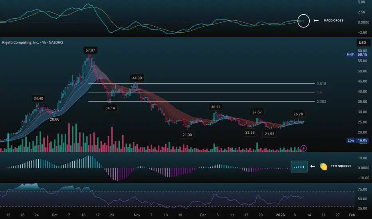Select the 0.618 Fibonacci level line

click(x=202, y=84)
